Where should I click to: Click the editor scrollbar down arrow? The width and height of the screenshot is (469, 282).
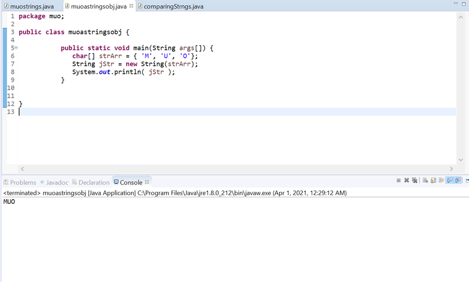tap(460, 159)
